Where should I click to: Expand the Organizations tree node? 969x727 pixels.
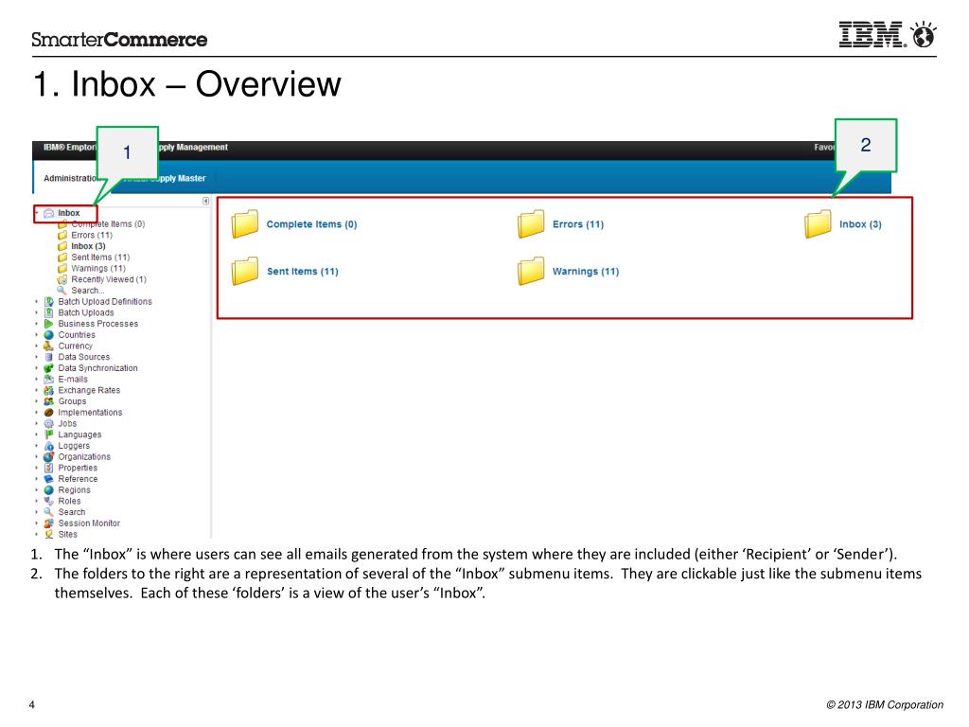pyautogui.click(x=37, y=457)
